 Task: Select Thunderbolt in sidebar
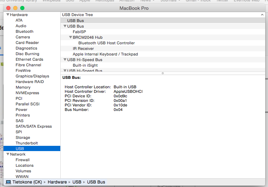(x=27, y=143)
